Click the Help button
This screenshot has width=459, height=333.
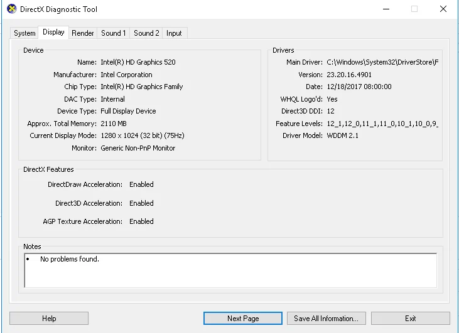point(49,318)
